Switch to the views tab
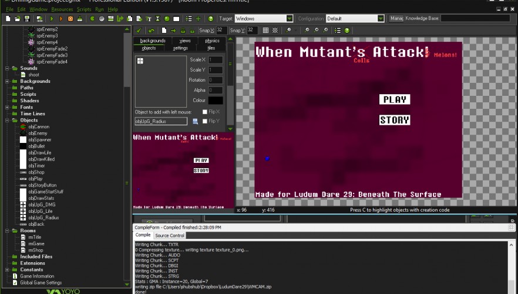This screenshot has width=518, height=294. tap(185, 41)
